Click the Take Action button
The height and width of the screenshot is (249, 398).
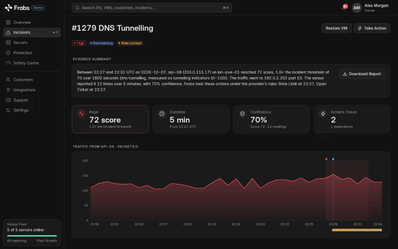tap(372, 28)
